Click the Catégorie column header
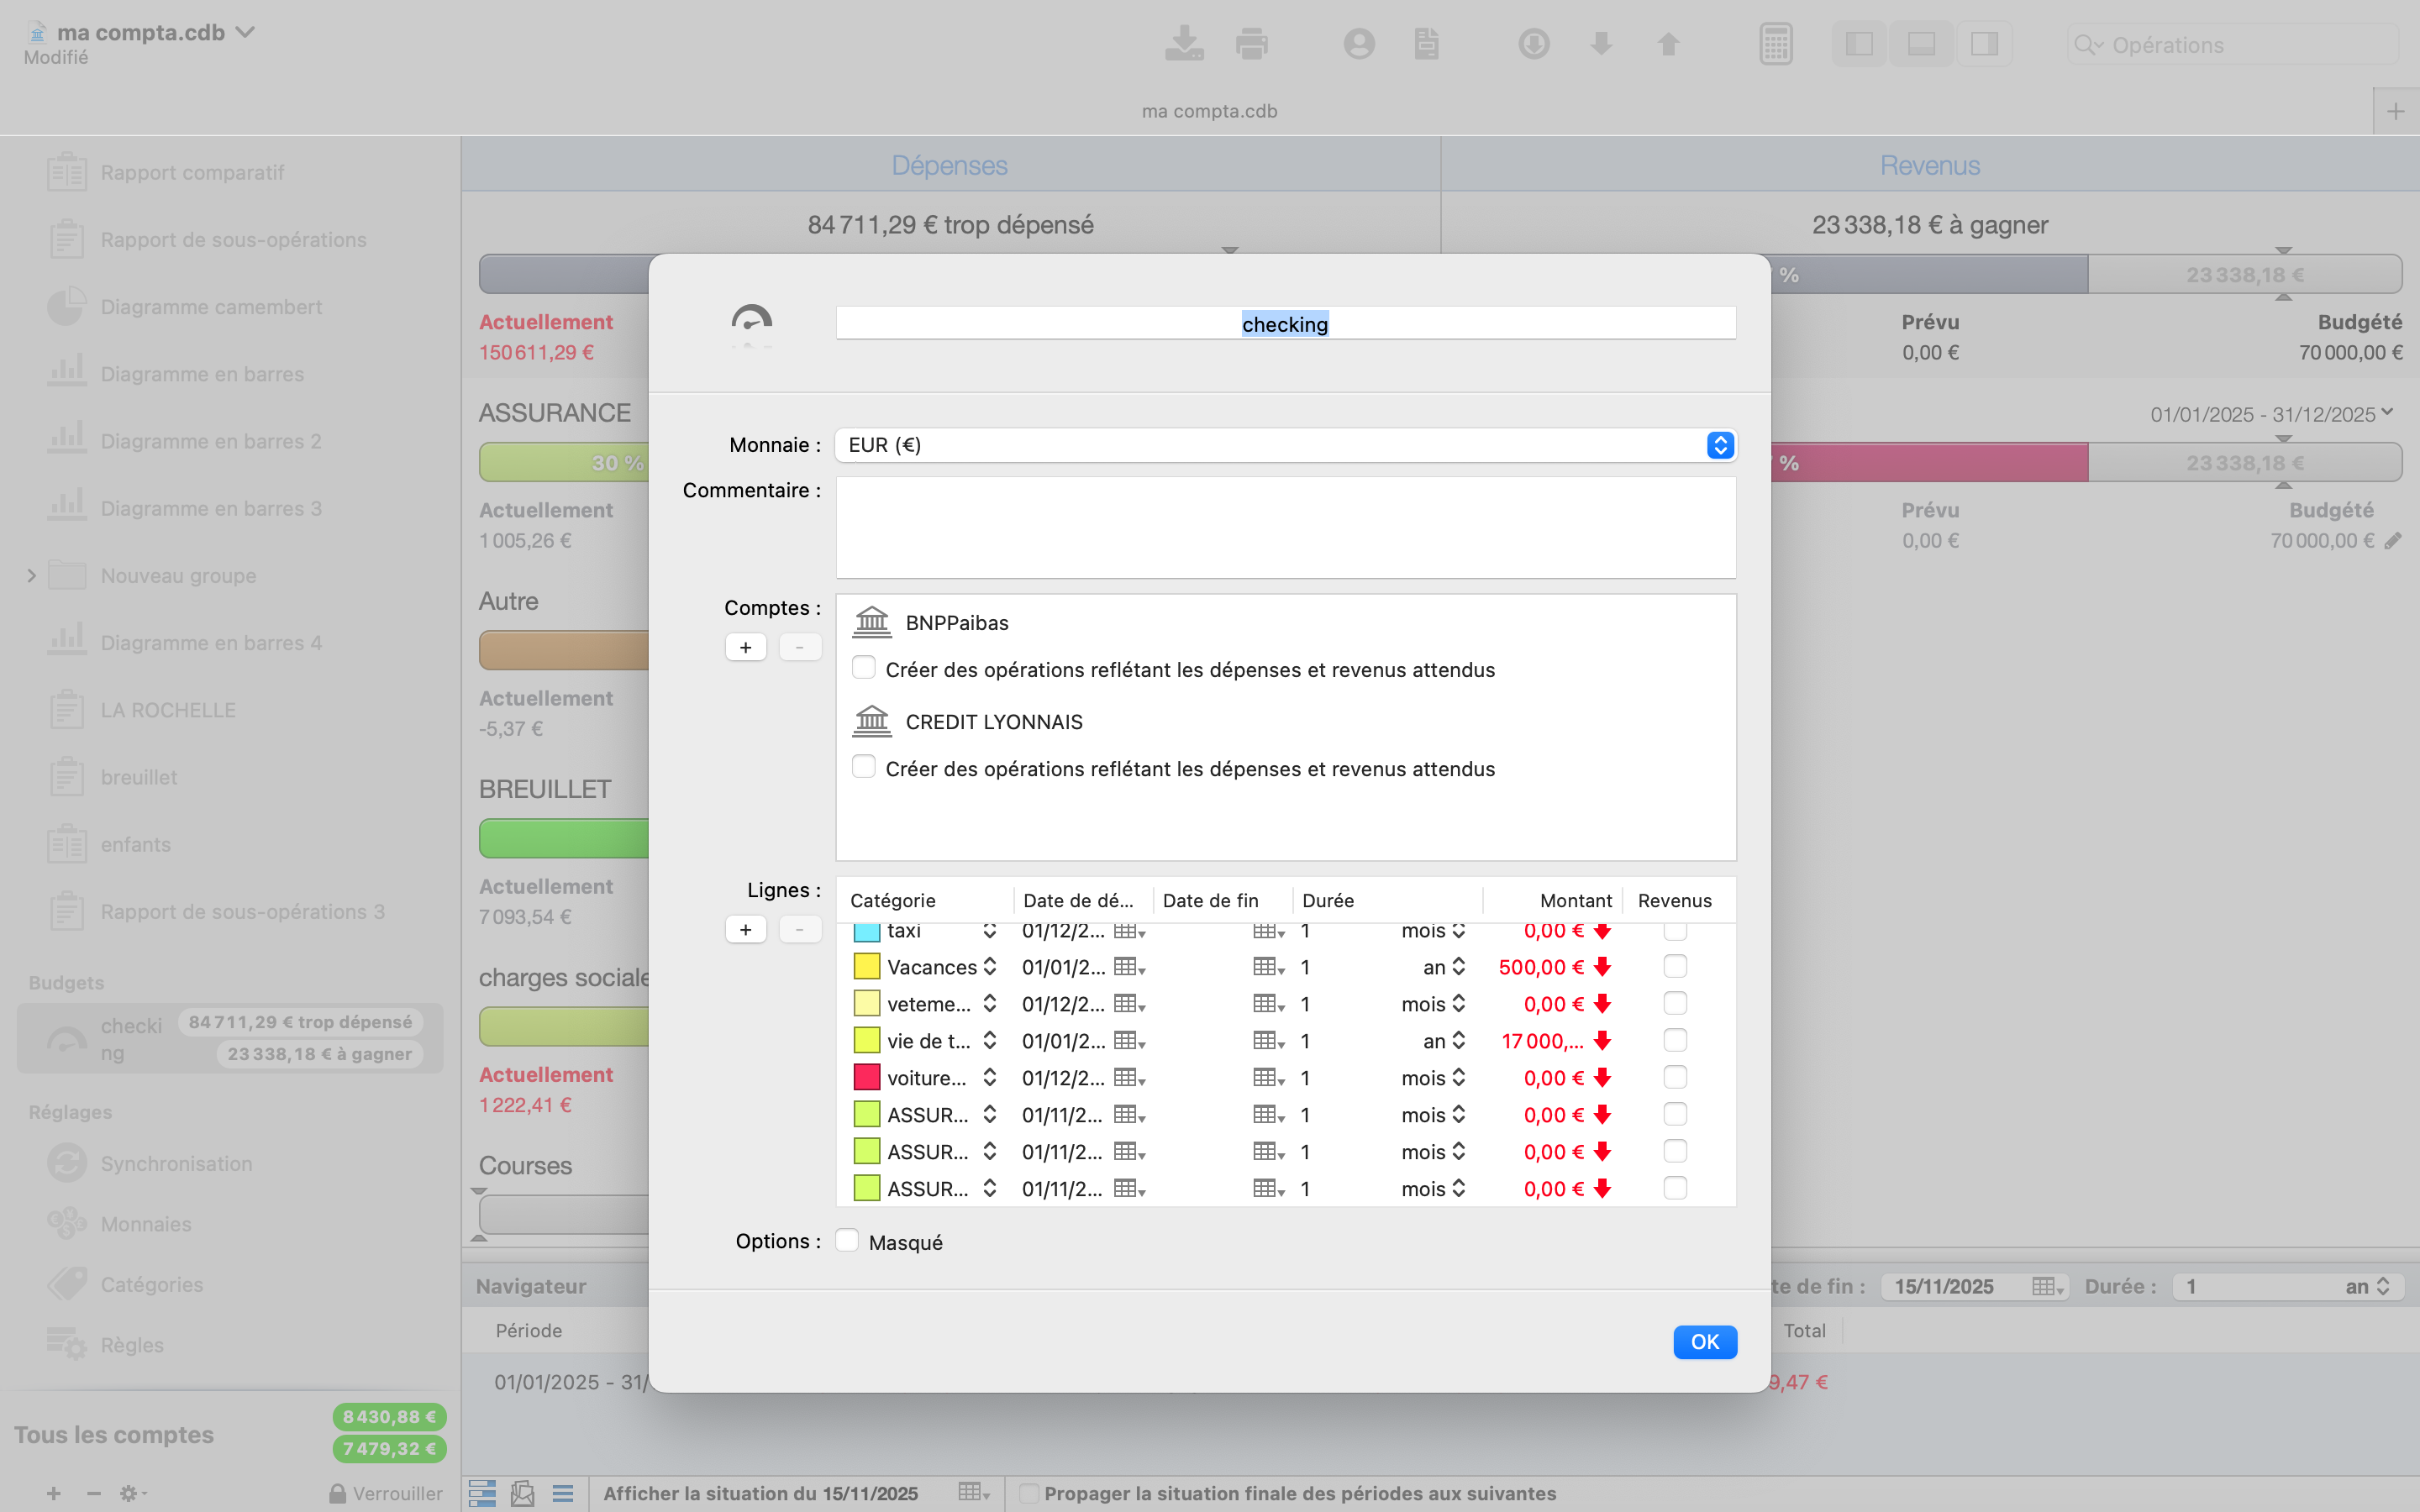This screenshot has height=1512, width=2420. pos(893,900)
